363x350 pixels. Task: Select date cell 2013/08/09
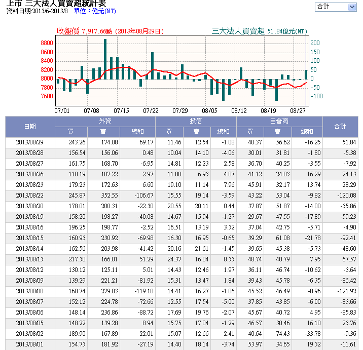tap(29, 281)
